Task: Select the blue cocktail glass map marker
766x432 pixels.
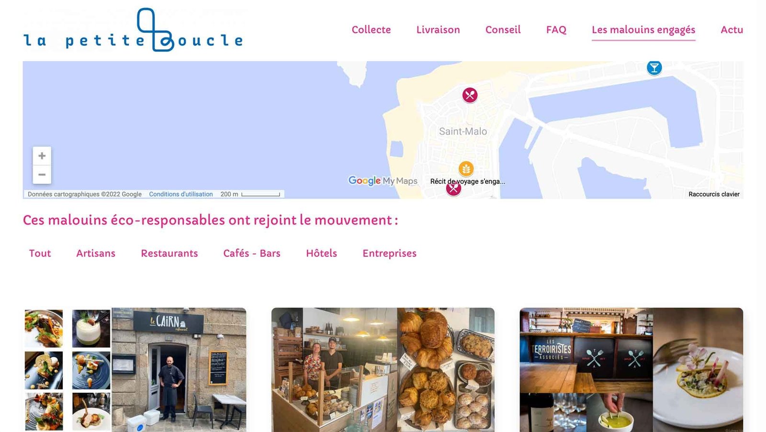Action: point(654,67)
